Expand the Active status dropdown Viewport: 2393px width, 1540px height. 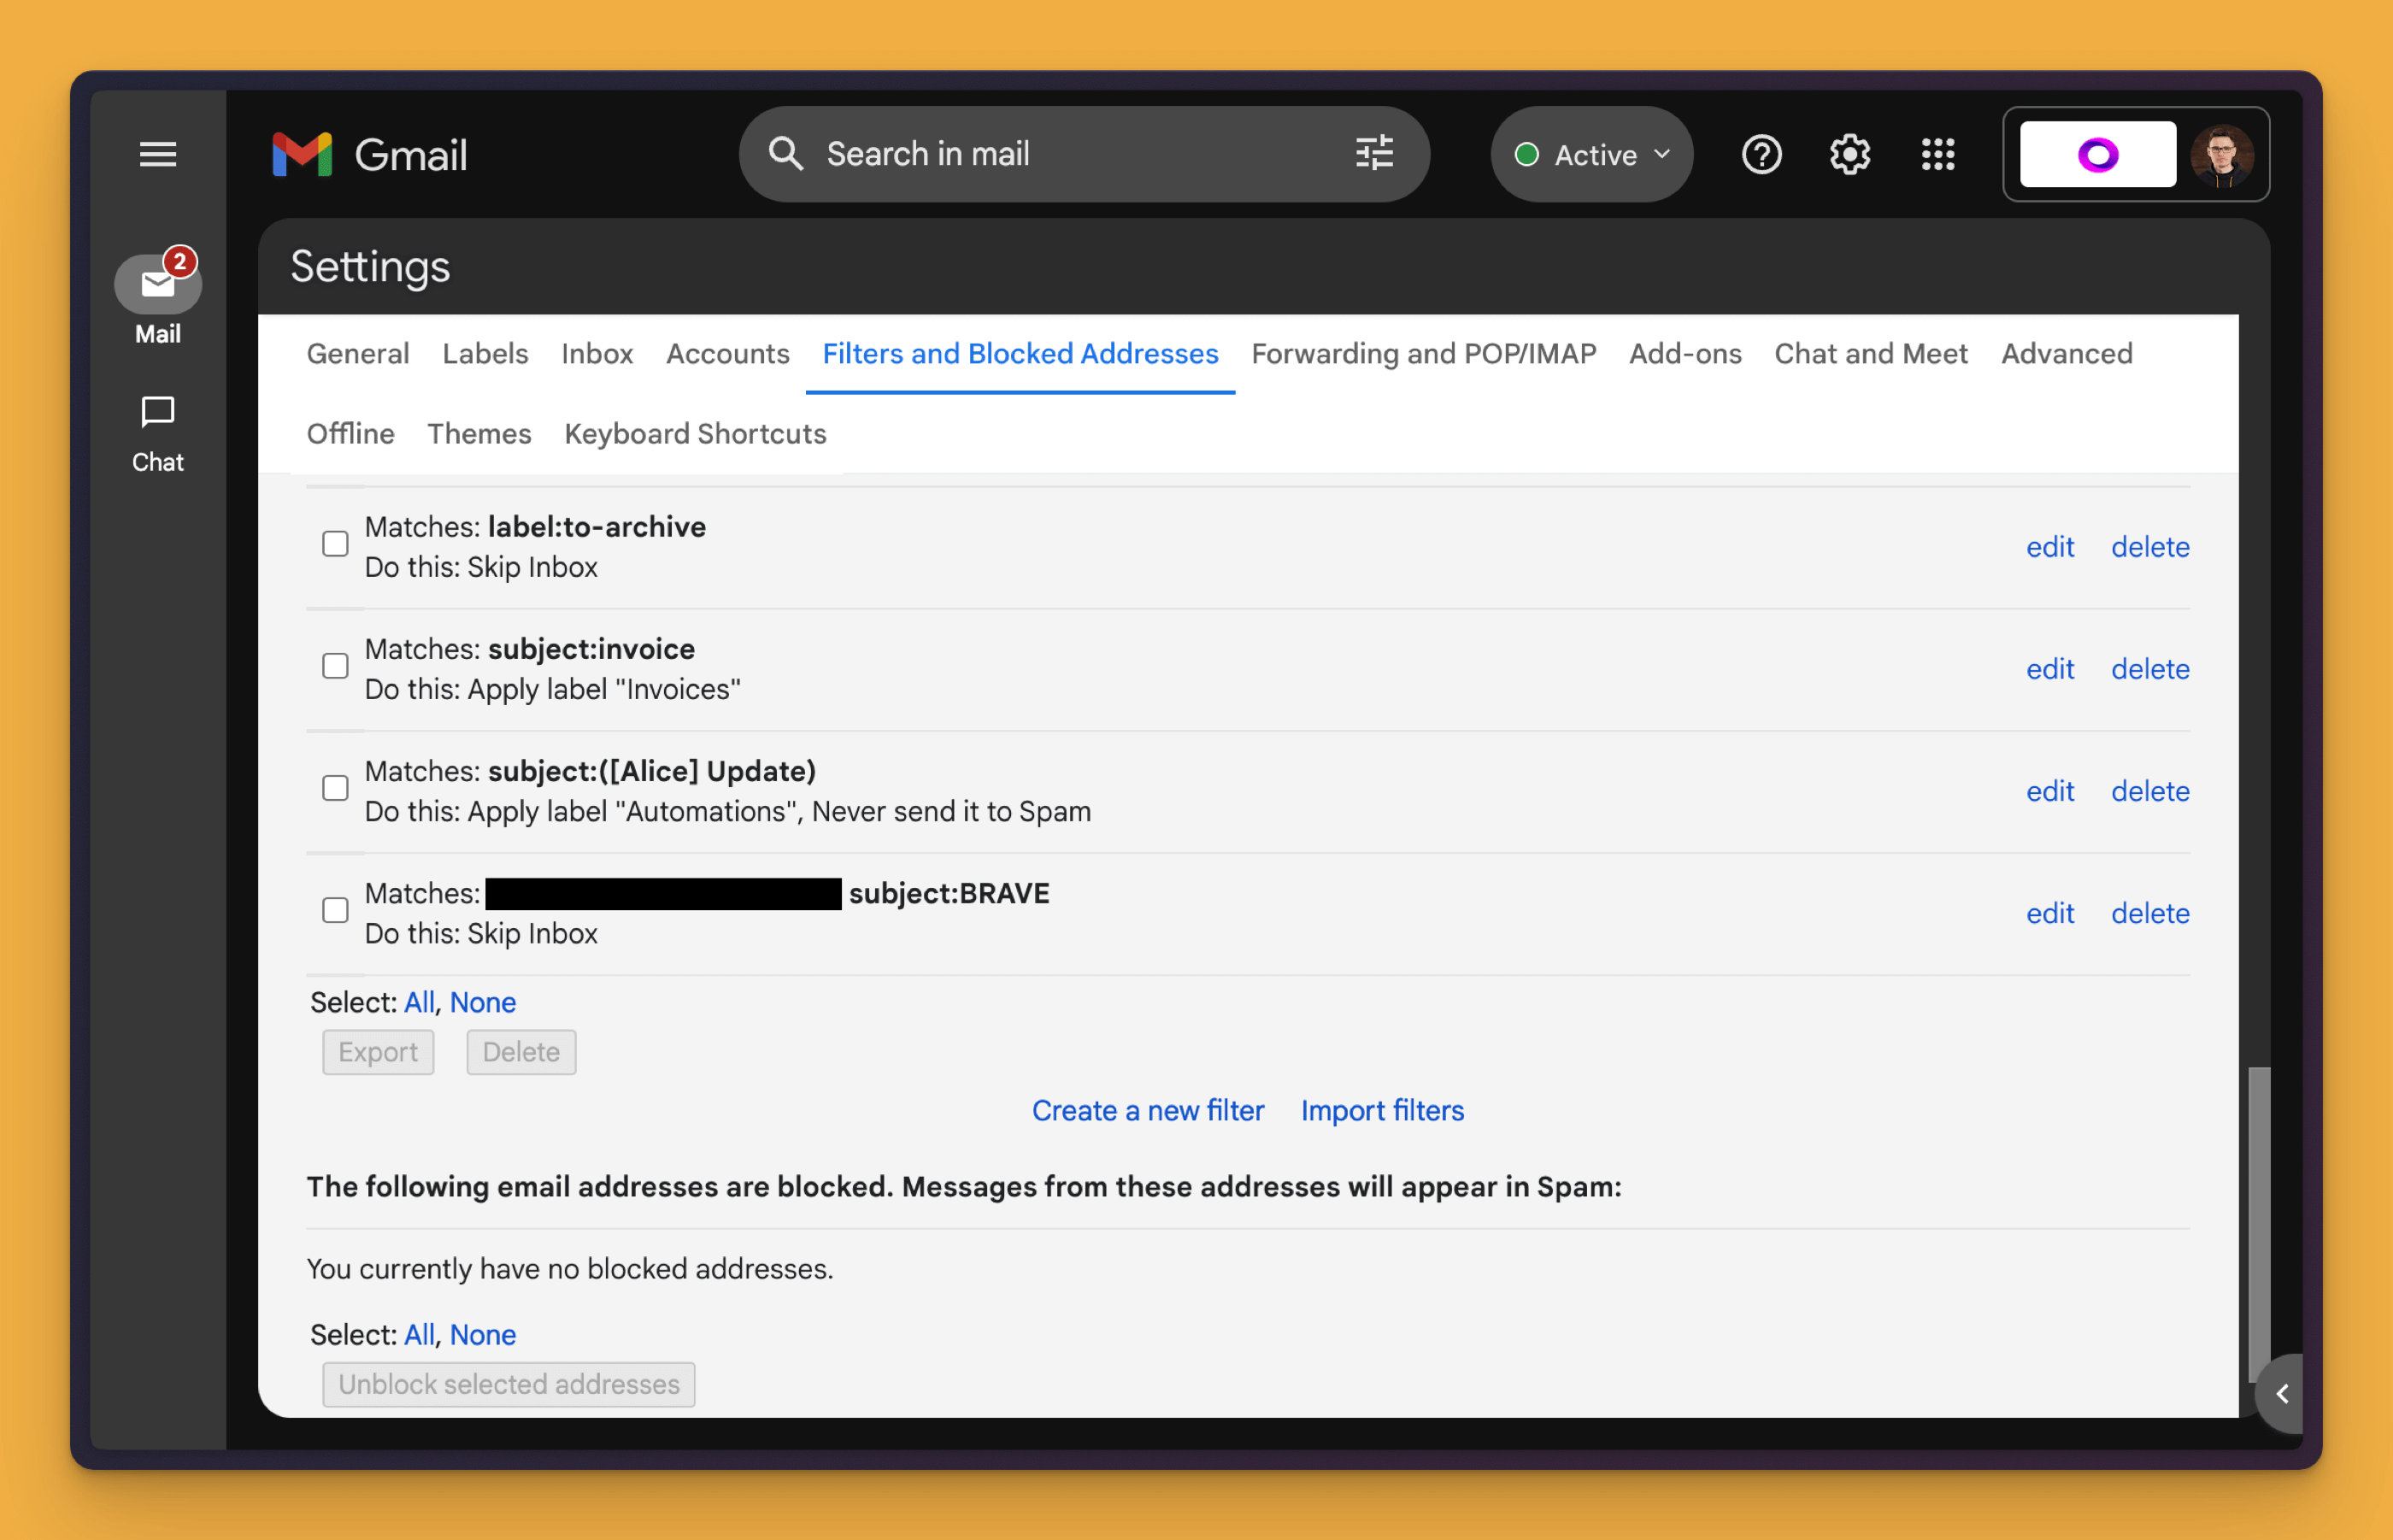click(x=1591, y=155)
